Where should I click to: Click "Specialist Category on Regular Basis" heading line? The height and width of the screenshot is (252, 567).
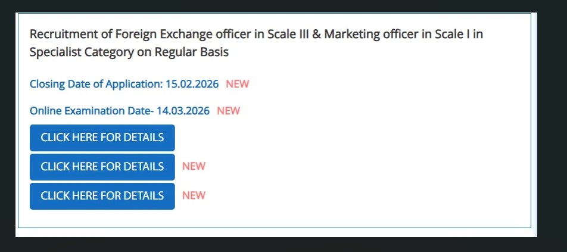pos(129,52)
